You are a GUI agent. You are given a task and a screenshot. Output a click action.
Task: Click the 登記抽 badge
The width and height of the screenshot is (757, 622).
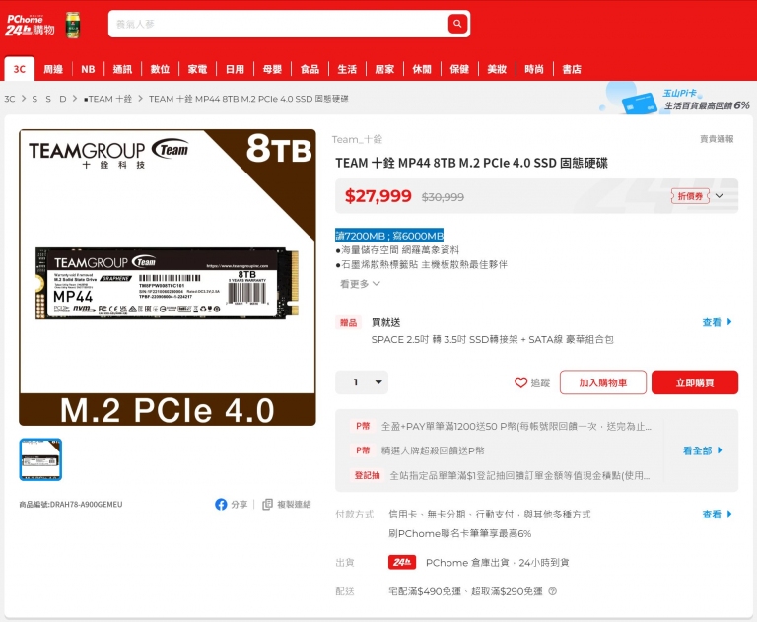point(367,475)
